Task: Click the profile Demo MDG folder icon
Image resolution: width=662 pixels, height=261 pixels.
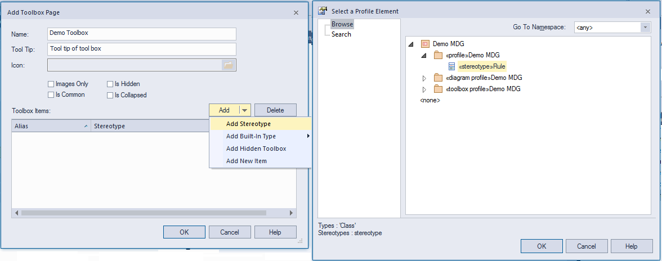Action: pos(438,55)
